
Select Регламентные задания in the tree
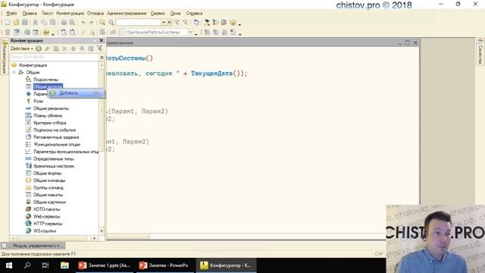pyautogui.click(x=56, y=137)
